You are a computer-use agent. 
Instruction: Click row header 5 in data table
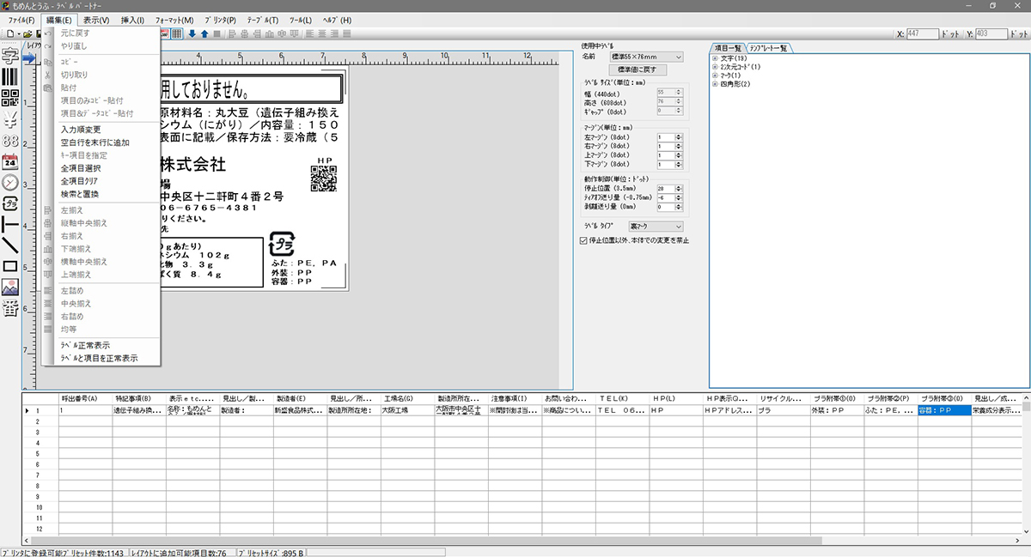coord(39,454)
